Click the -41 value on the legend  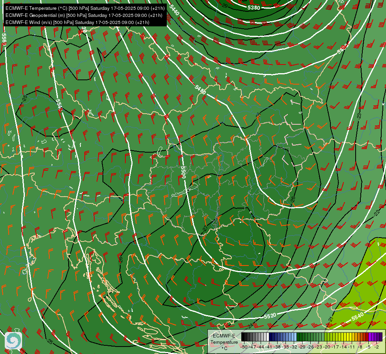[x=269, y=347]
